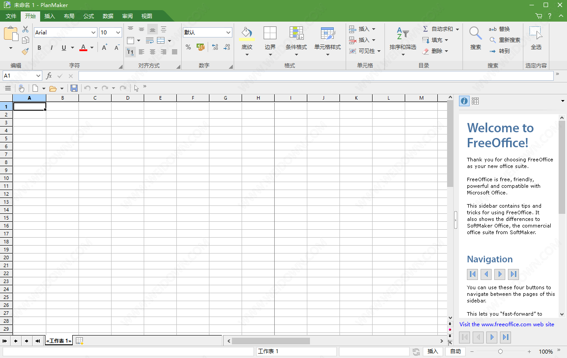
Task: Click the decrease decimal places icon
Action: (x=227, y=47)
